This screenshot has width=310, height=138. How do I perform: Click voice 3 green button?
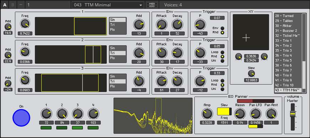pyautogui.click(x=78, y=128)
